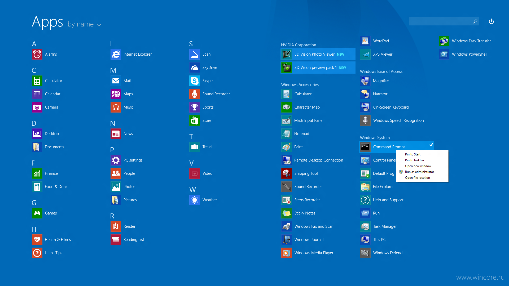
Task: Launch the Magnifier icon
Action: click(x=365, y=81)
